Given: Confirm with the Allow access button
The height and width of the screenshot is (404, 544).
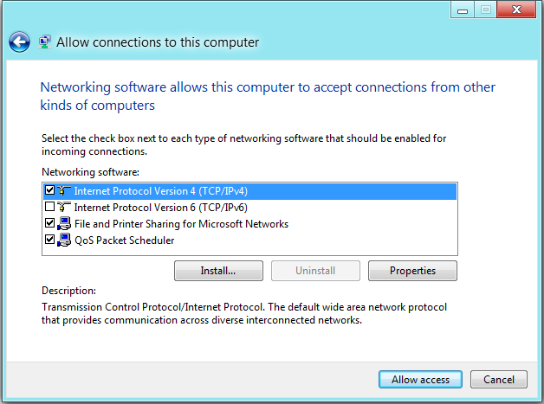Looking at the screenshot, I should [x=420, y=380].
